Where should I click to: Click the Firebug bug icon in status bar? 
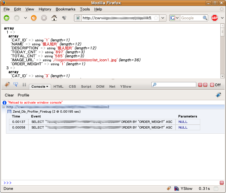coord(169,188)
